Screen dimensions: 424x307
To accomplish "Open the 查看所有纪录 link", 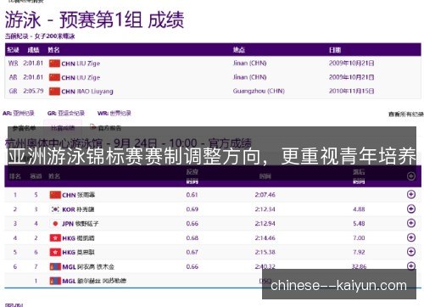I will click(406, 114).
